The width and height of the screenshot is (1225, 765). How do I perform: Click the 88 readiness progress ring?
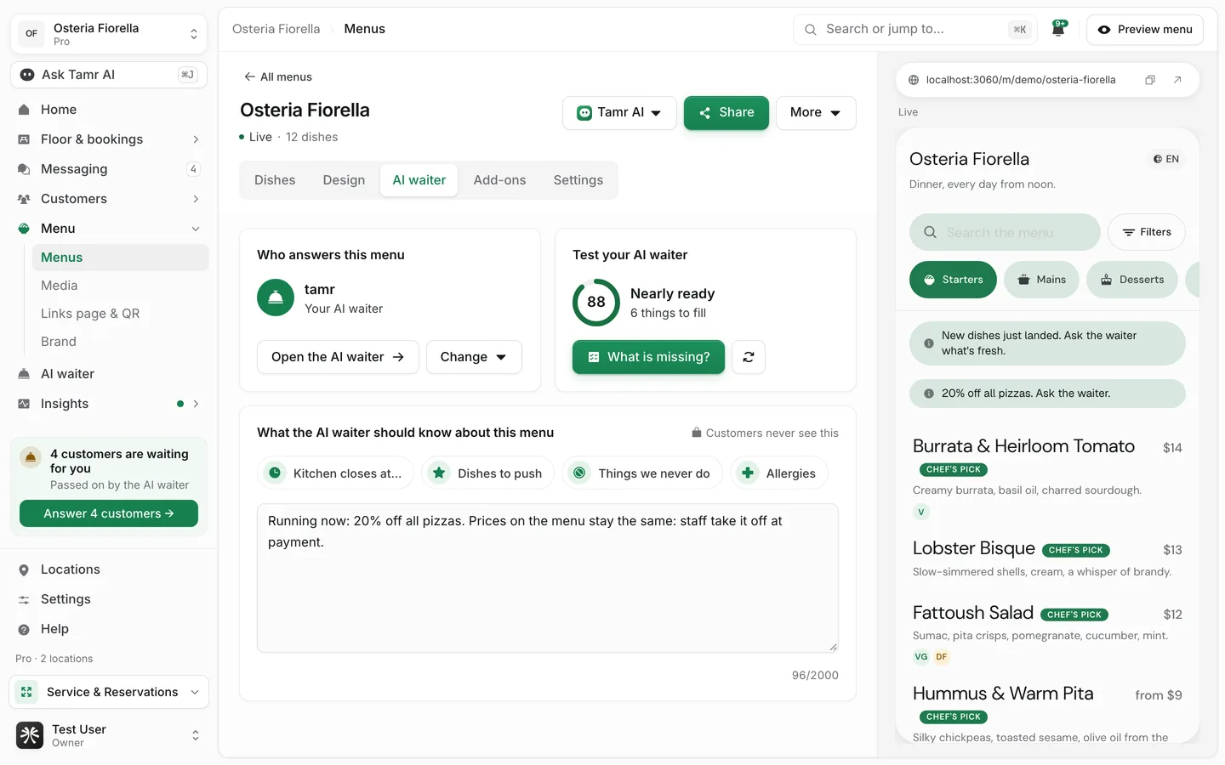(596, 303)
